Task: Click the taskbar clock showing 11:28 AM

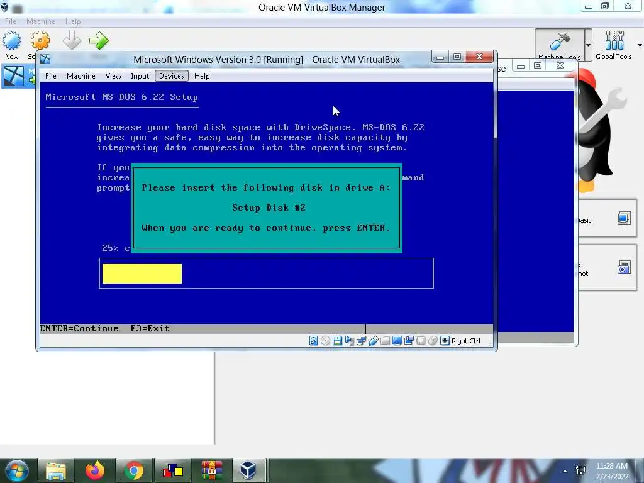Action: tap(612, 471)
